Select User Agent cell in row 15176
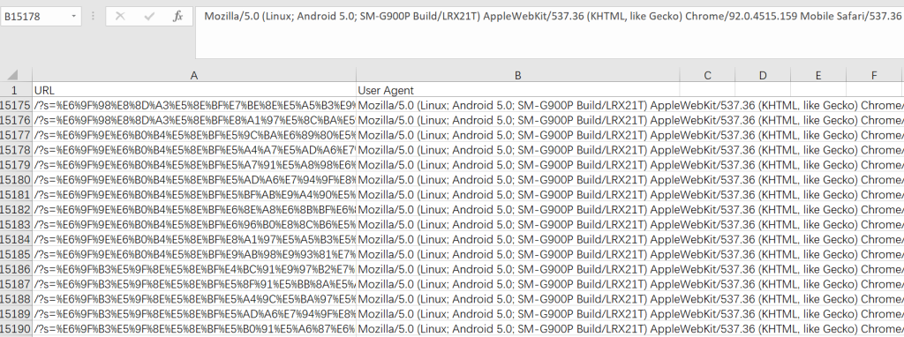904x337 pixels. coord(517,120)
